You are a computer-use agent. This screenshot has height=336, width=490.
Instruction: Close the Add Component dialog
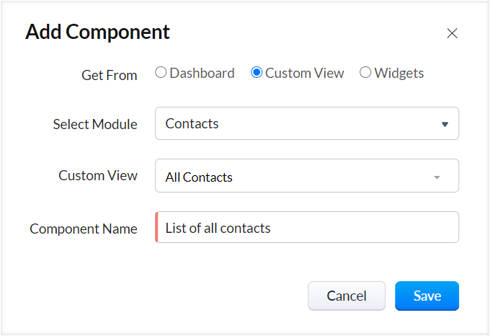tap(452, 33)
